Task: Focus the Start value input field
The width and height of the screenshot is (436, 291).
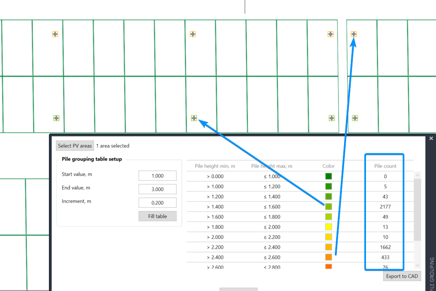Action: click(157, 176)
